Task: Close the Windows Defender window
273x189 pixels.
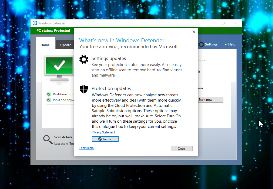Action: (x=236, y=23)
